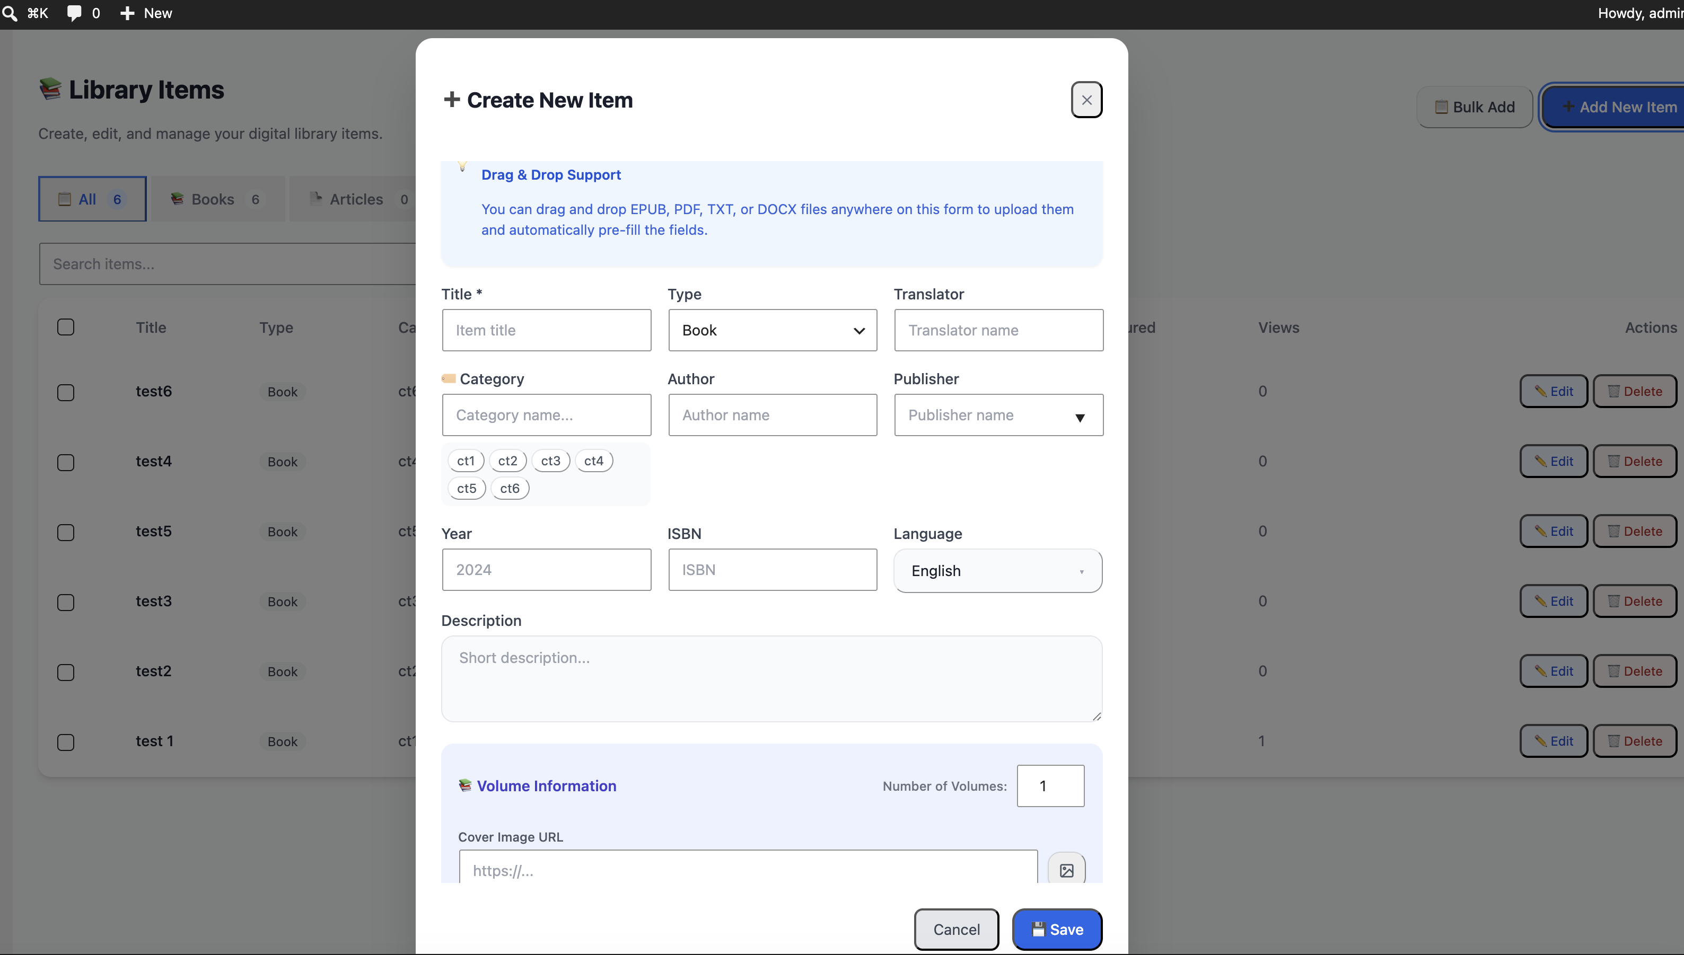Click the plus New item in admin bar
The image size is (1684, 955).
click(x=146, y=13)
